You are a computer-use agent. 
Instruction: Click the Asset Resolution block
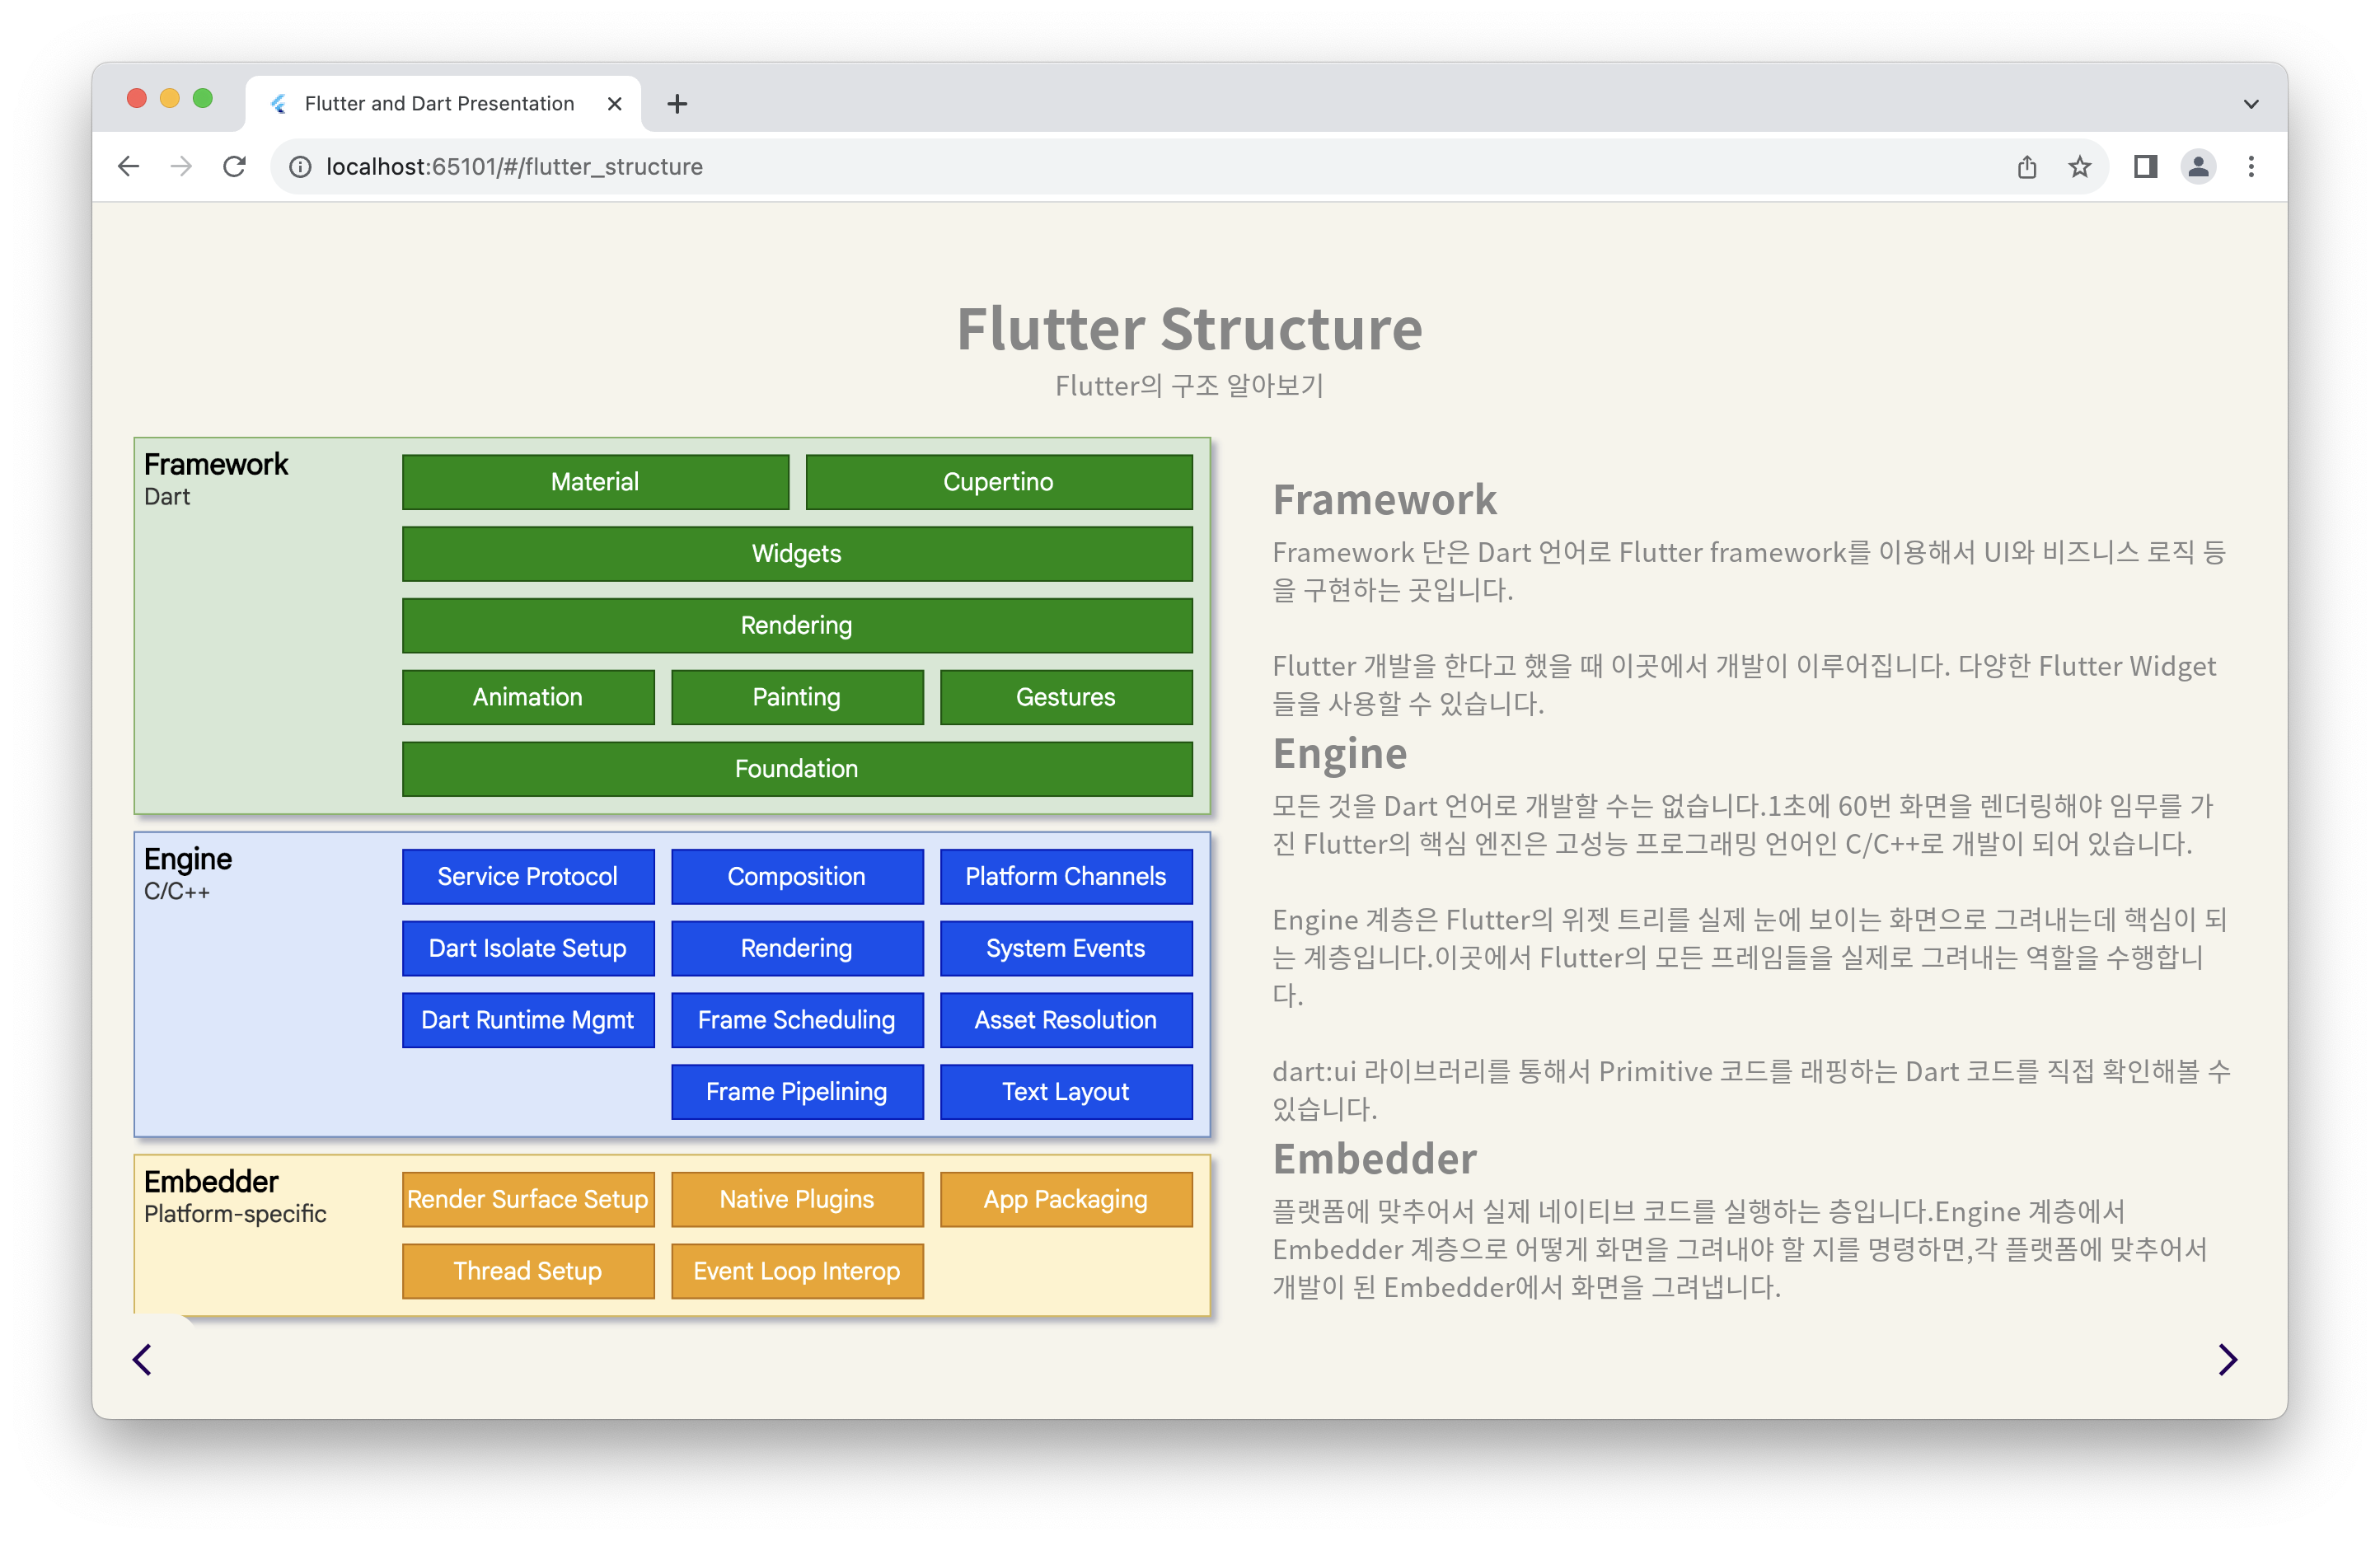click(1066, 1020)
